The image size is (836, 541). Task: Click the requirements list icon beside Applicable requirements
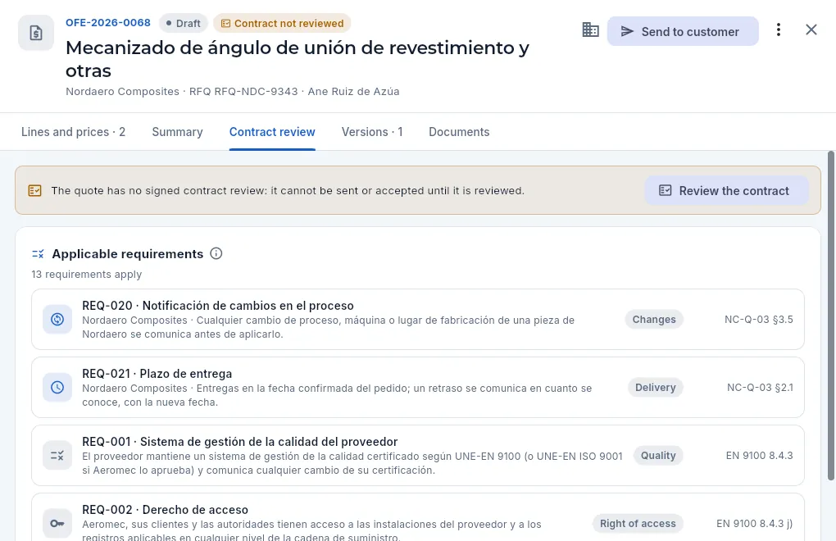tap(38, 254)
